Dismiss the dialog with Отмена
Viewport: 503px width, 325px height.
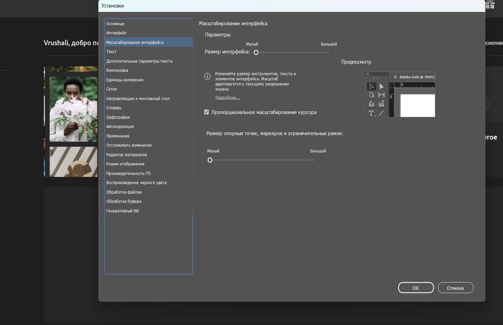455,288
